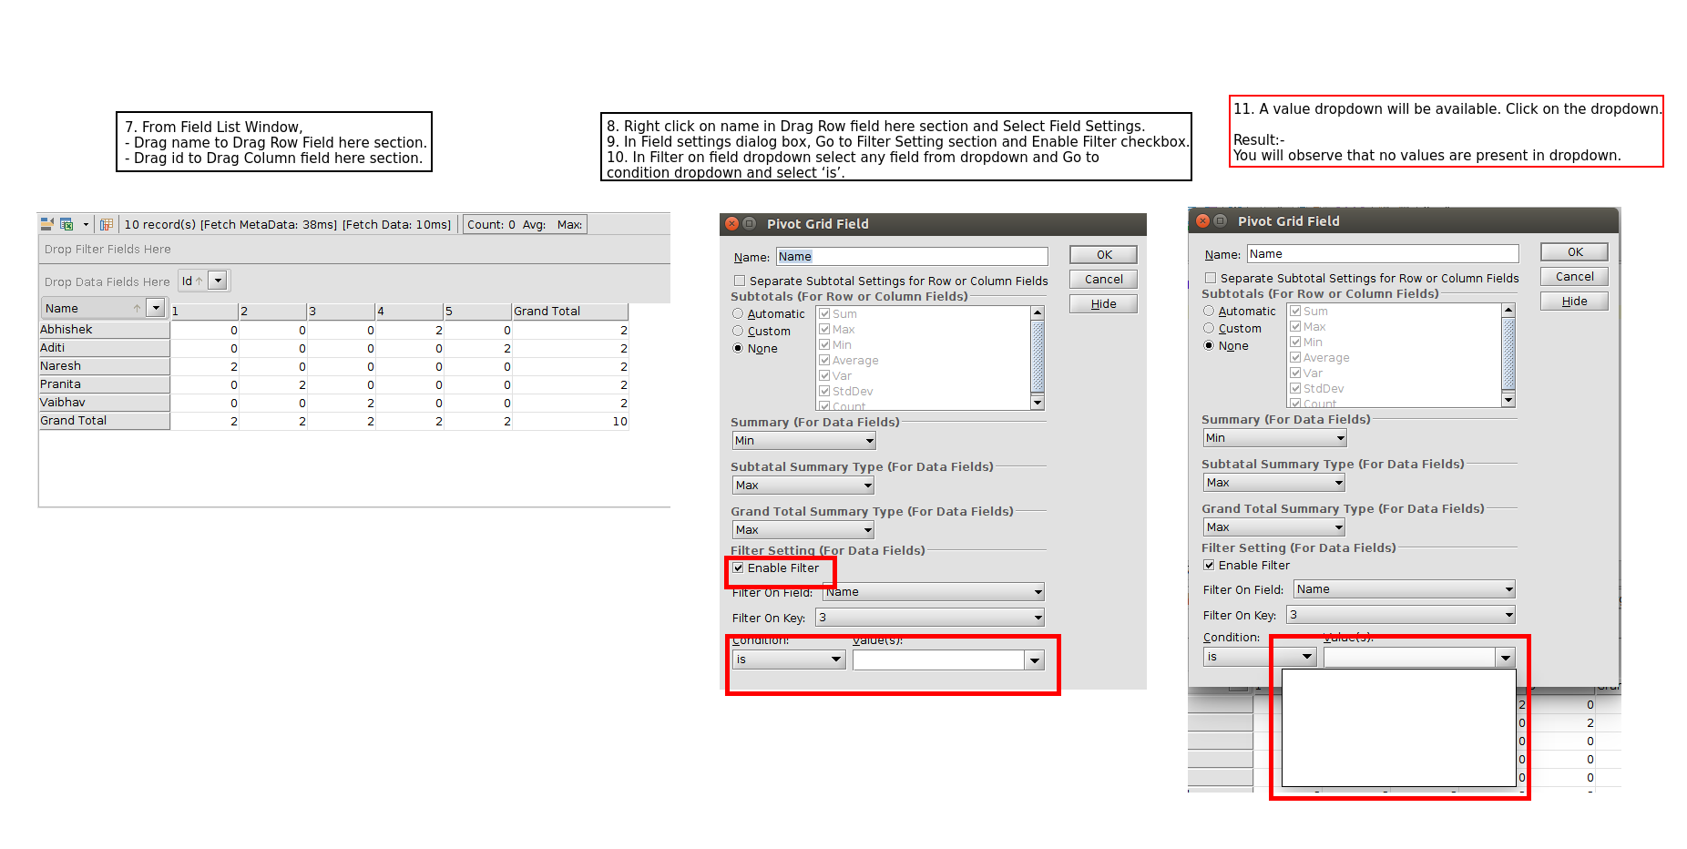Select the Abhishek row header
This screenshot has height=849, width=1687.
pos(104,330)
